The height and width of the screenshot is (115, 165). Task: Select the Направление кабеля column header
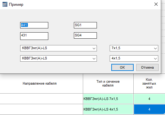41,83
